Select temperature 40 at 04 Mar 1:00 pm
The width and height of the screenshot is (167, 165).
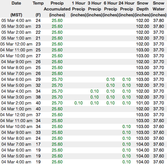(x=38, y=109)
